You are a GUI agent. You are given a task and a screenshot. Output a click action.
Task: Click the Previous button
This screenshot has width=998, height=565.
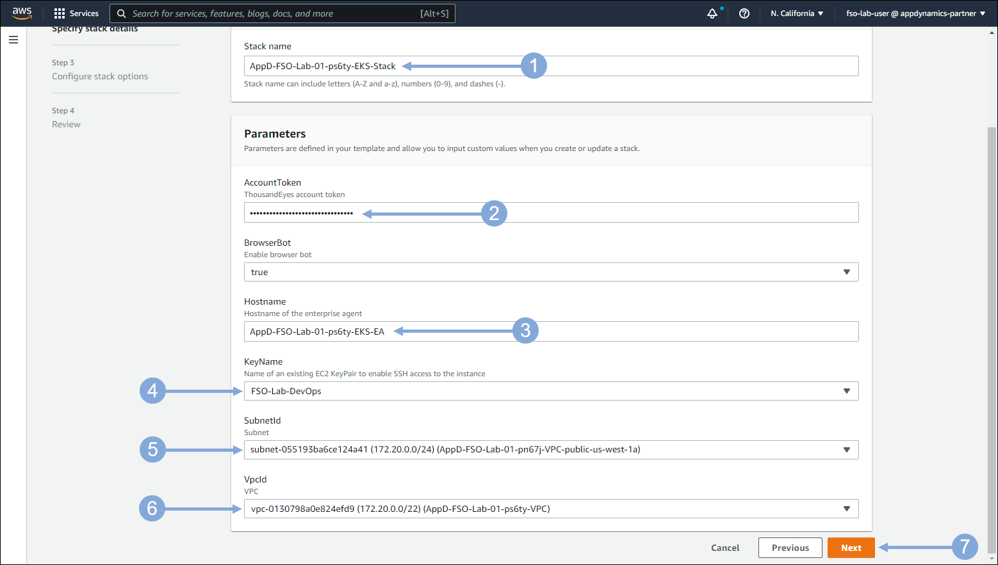point(790,548)
